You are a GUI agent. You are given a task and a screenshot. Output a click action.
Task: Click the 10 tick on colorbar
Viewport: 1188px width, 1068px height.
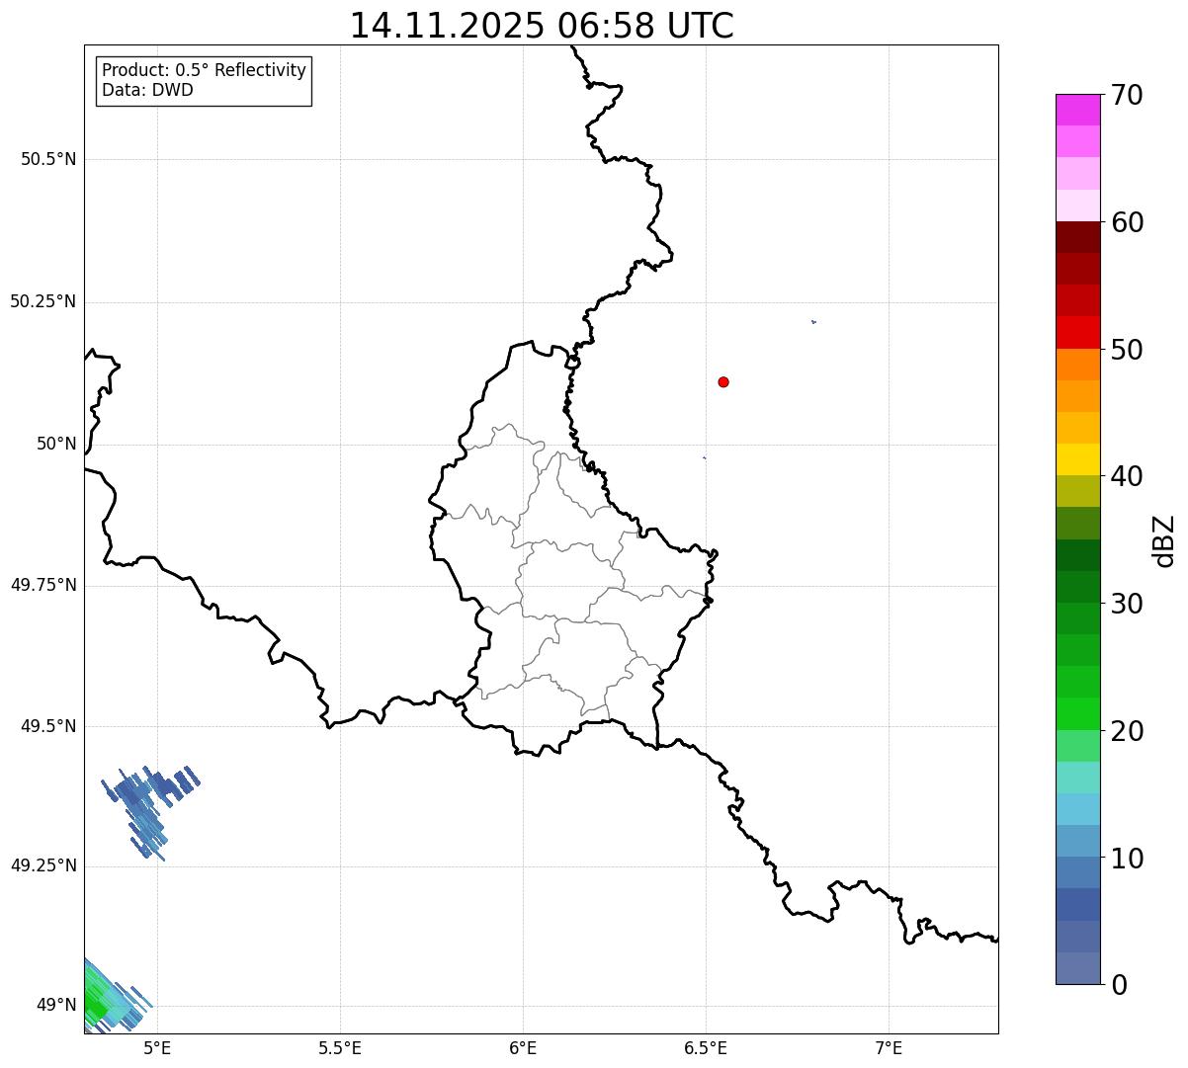pyautogui.click(x=1127, y=860)
